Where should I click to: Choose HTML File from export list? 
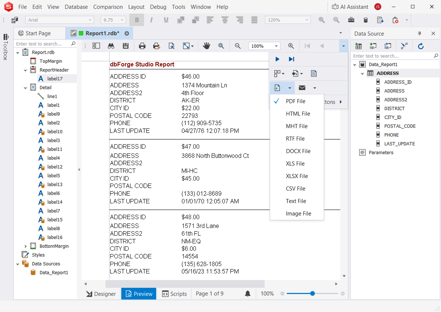(x=297, y=114)
